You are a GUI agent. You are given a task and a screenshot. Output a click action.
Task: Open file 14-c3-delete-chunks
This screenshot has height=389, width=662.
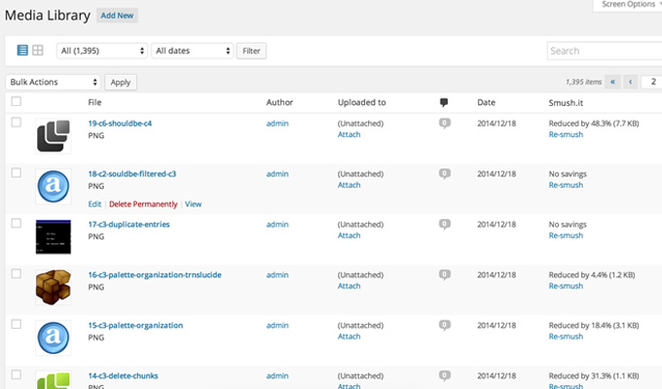[x=123, y=376]
